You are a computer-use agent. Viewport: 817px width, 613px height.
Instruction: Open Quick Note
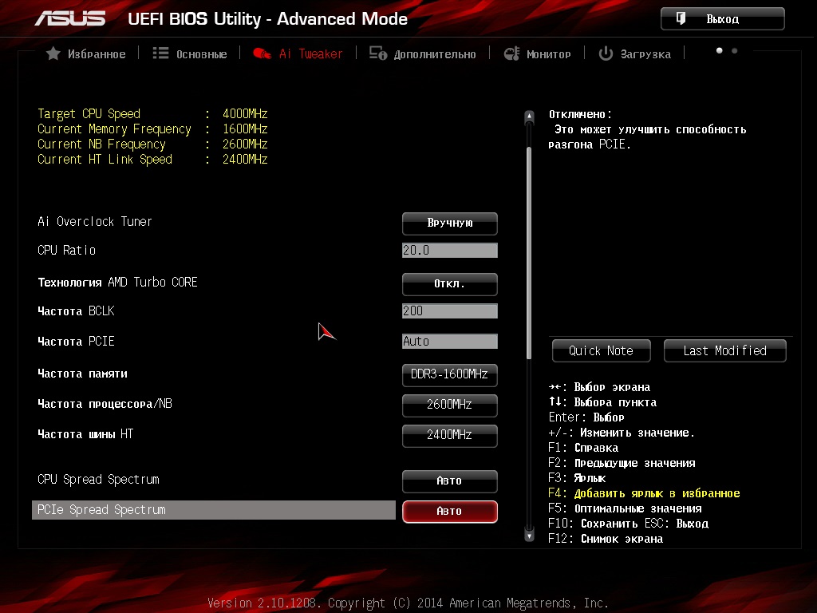tap(602, 351)
